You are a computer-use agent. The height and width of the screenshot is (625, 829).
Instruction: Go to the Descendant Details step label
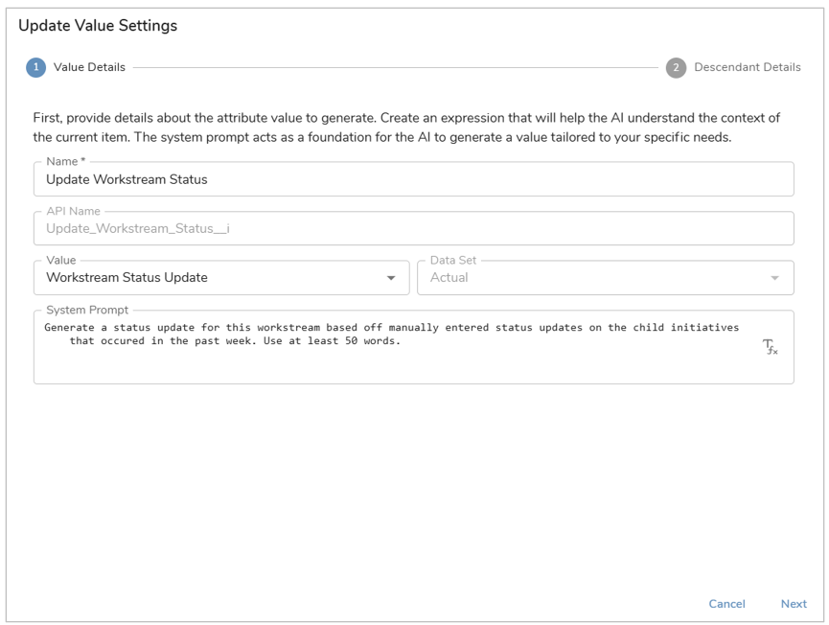(x=747, y=67)
